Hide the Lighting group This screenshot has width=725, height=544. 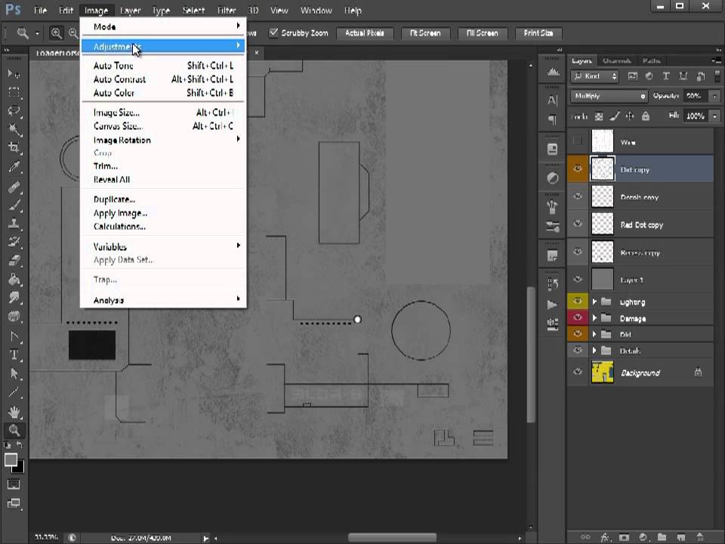[578, 301]
